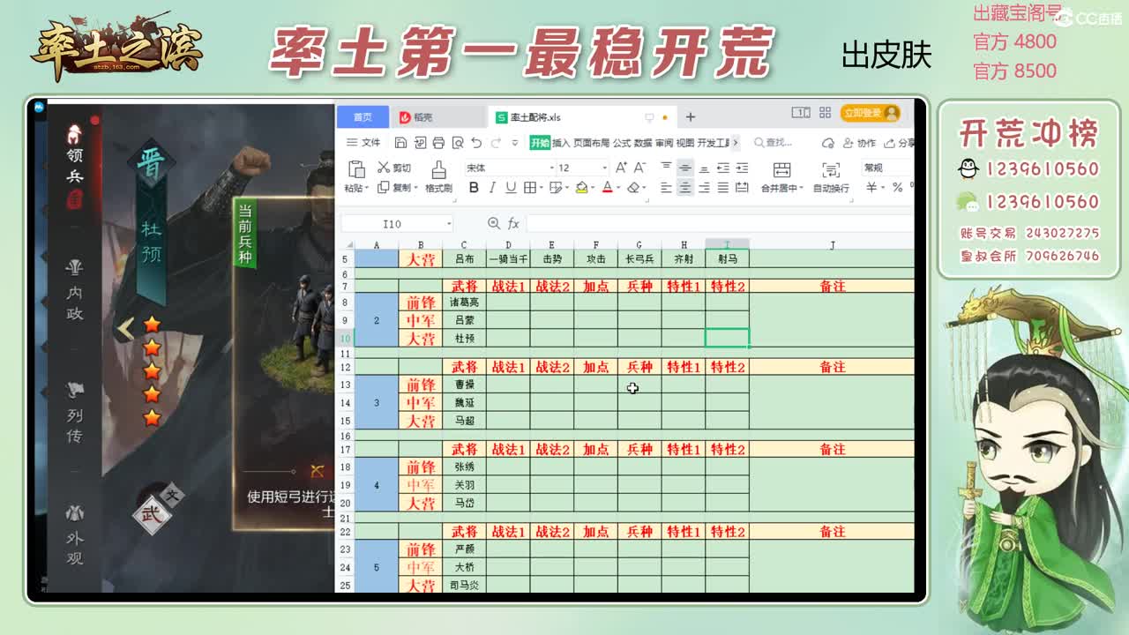This screenshot has width=1129, height=635.
Task: Select cell containing 诸葛亮
Action: click(x=464, y=302)
